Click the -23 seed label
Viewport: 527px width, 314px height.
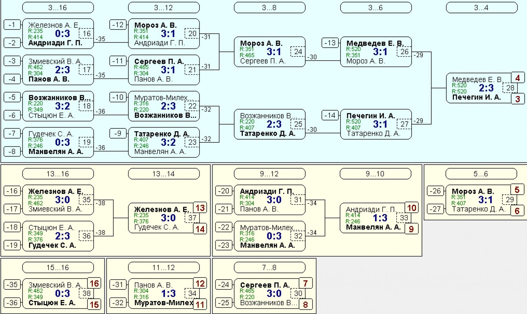[x=224, y=245]
